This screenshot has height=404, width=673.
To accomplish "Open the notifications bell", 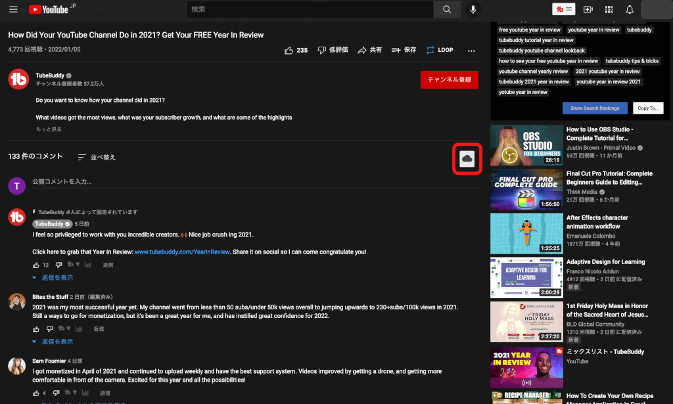I will point(630,9).
